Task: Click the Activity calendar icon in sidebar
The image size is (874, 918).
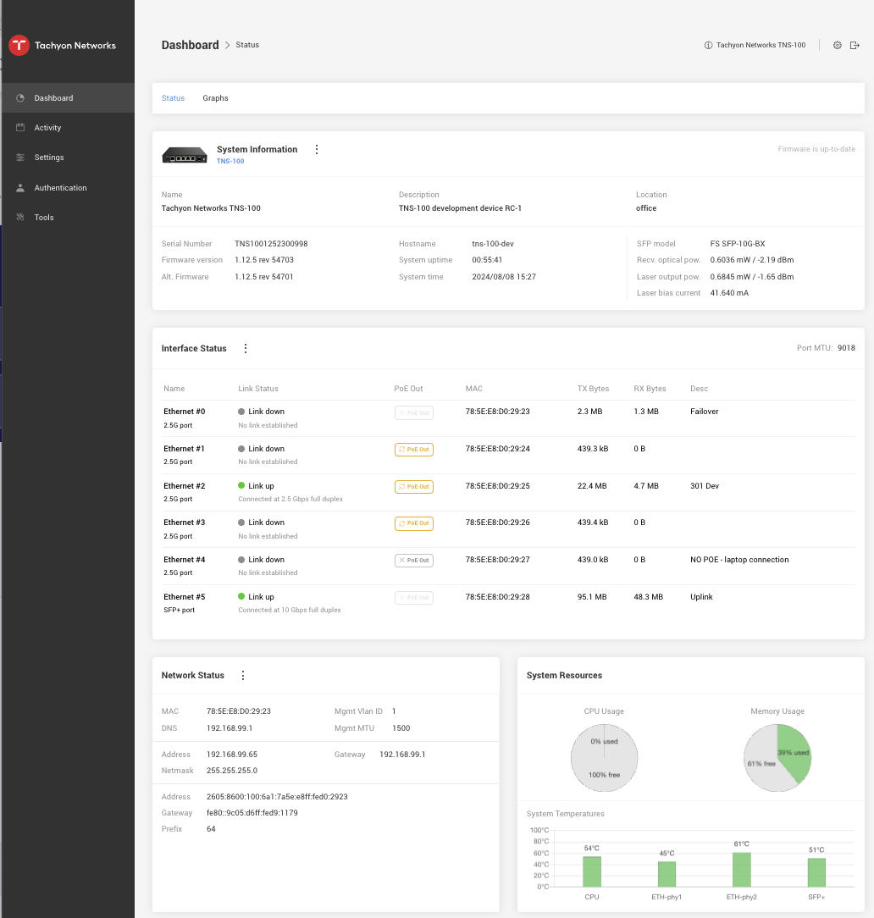Action: pyautogui.click(x=20, y=128)
